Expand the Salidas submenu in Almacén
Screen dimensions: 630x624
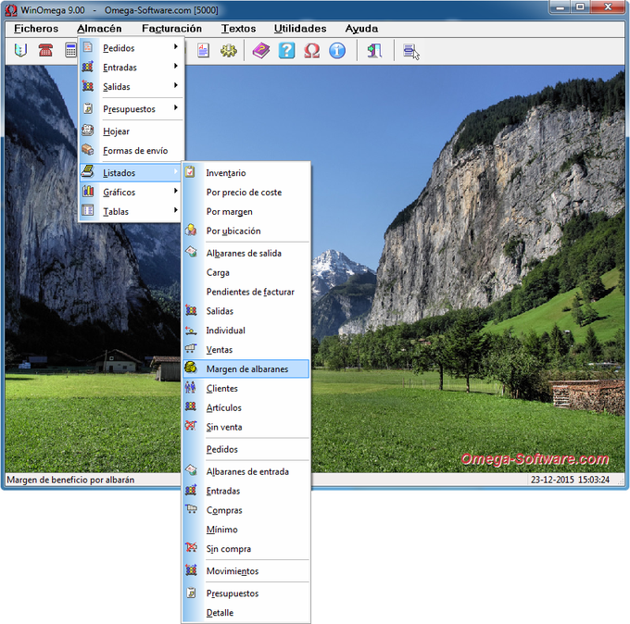coord(176,85)
